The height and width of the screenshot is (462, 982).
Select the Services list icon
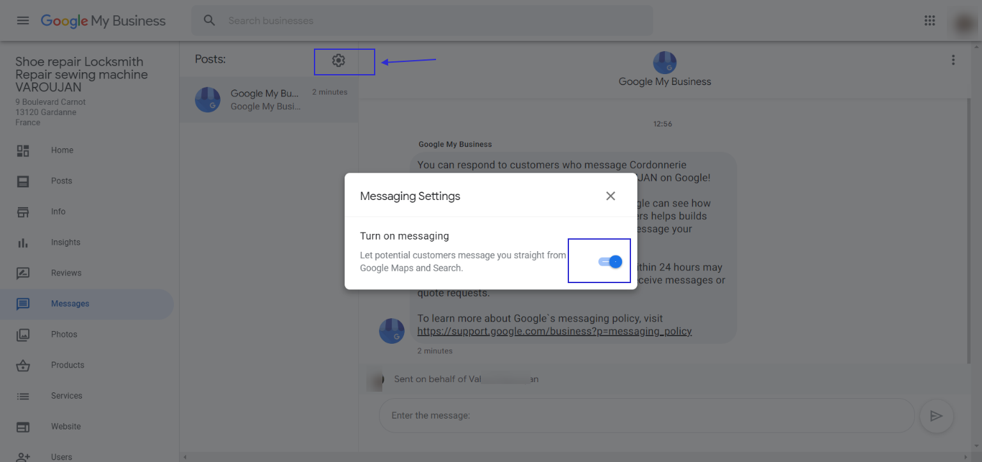[23, 396]
